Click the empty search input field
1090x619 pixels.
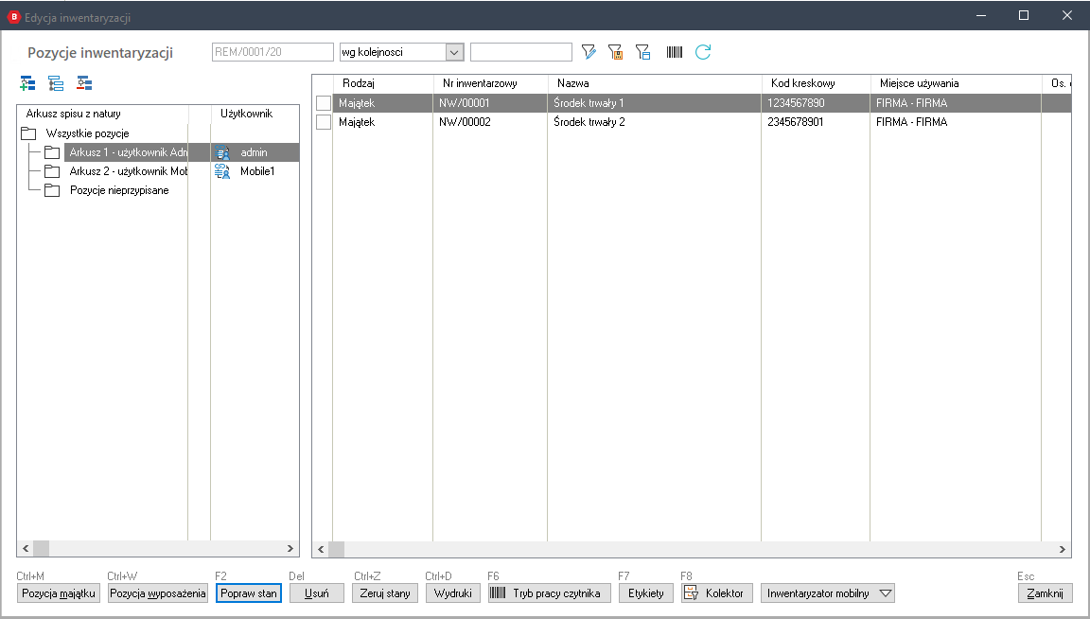tap(521, 52)
